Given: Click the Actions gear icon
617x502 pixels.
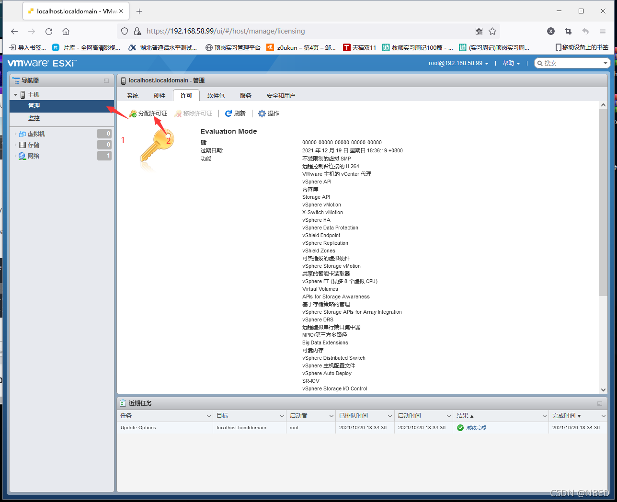Looking at the screenshot, I should click(x=262, y=114).
